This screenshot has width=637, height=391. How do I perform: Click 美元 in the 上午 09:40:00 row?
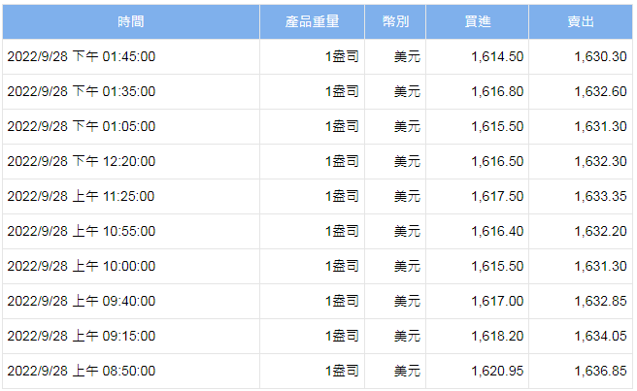click(407, 301)
